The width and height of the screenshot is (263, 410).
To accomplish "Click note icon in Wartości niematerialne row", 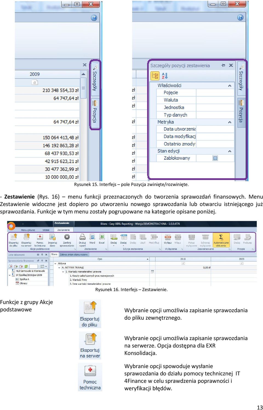I will click(152, 272).
